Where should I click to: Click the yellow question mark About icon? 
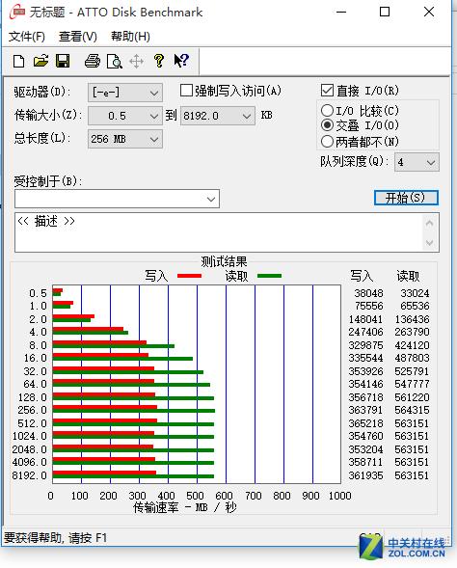point(159,61)
